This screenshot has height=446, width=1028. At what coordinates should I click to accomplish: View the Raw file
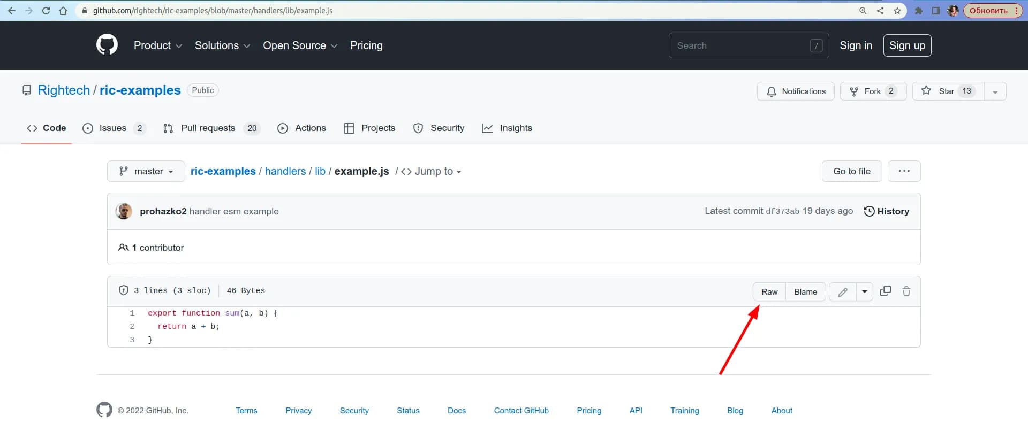click(769, 292)
